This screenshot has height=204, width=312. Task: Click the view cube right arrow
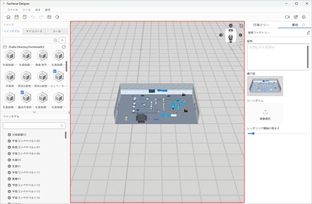240,35
